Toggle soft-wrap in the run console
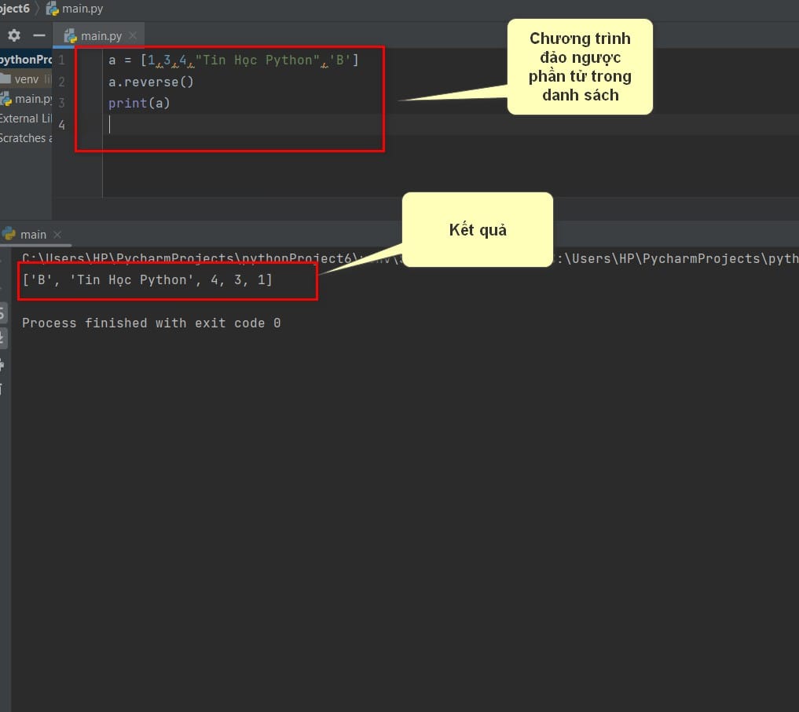This screenshot has width=799, height=712. (x=2, y=315)
